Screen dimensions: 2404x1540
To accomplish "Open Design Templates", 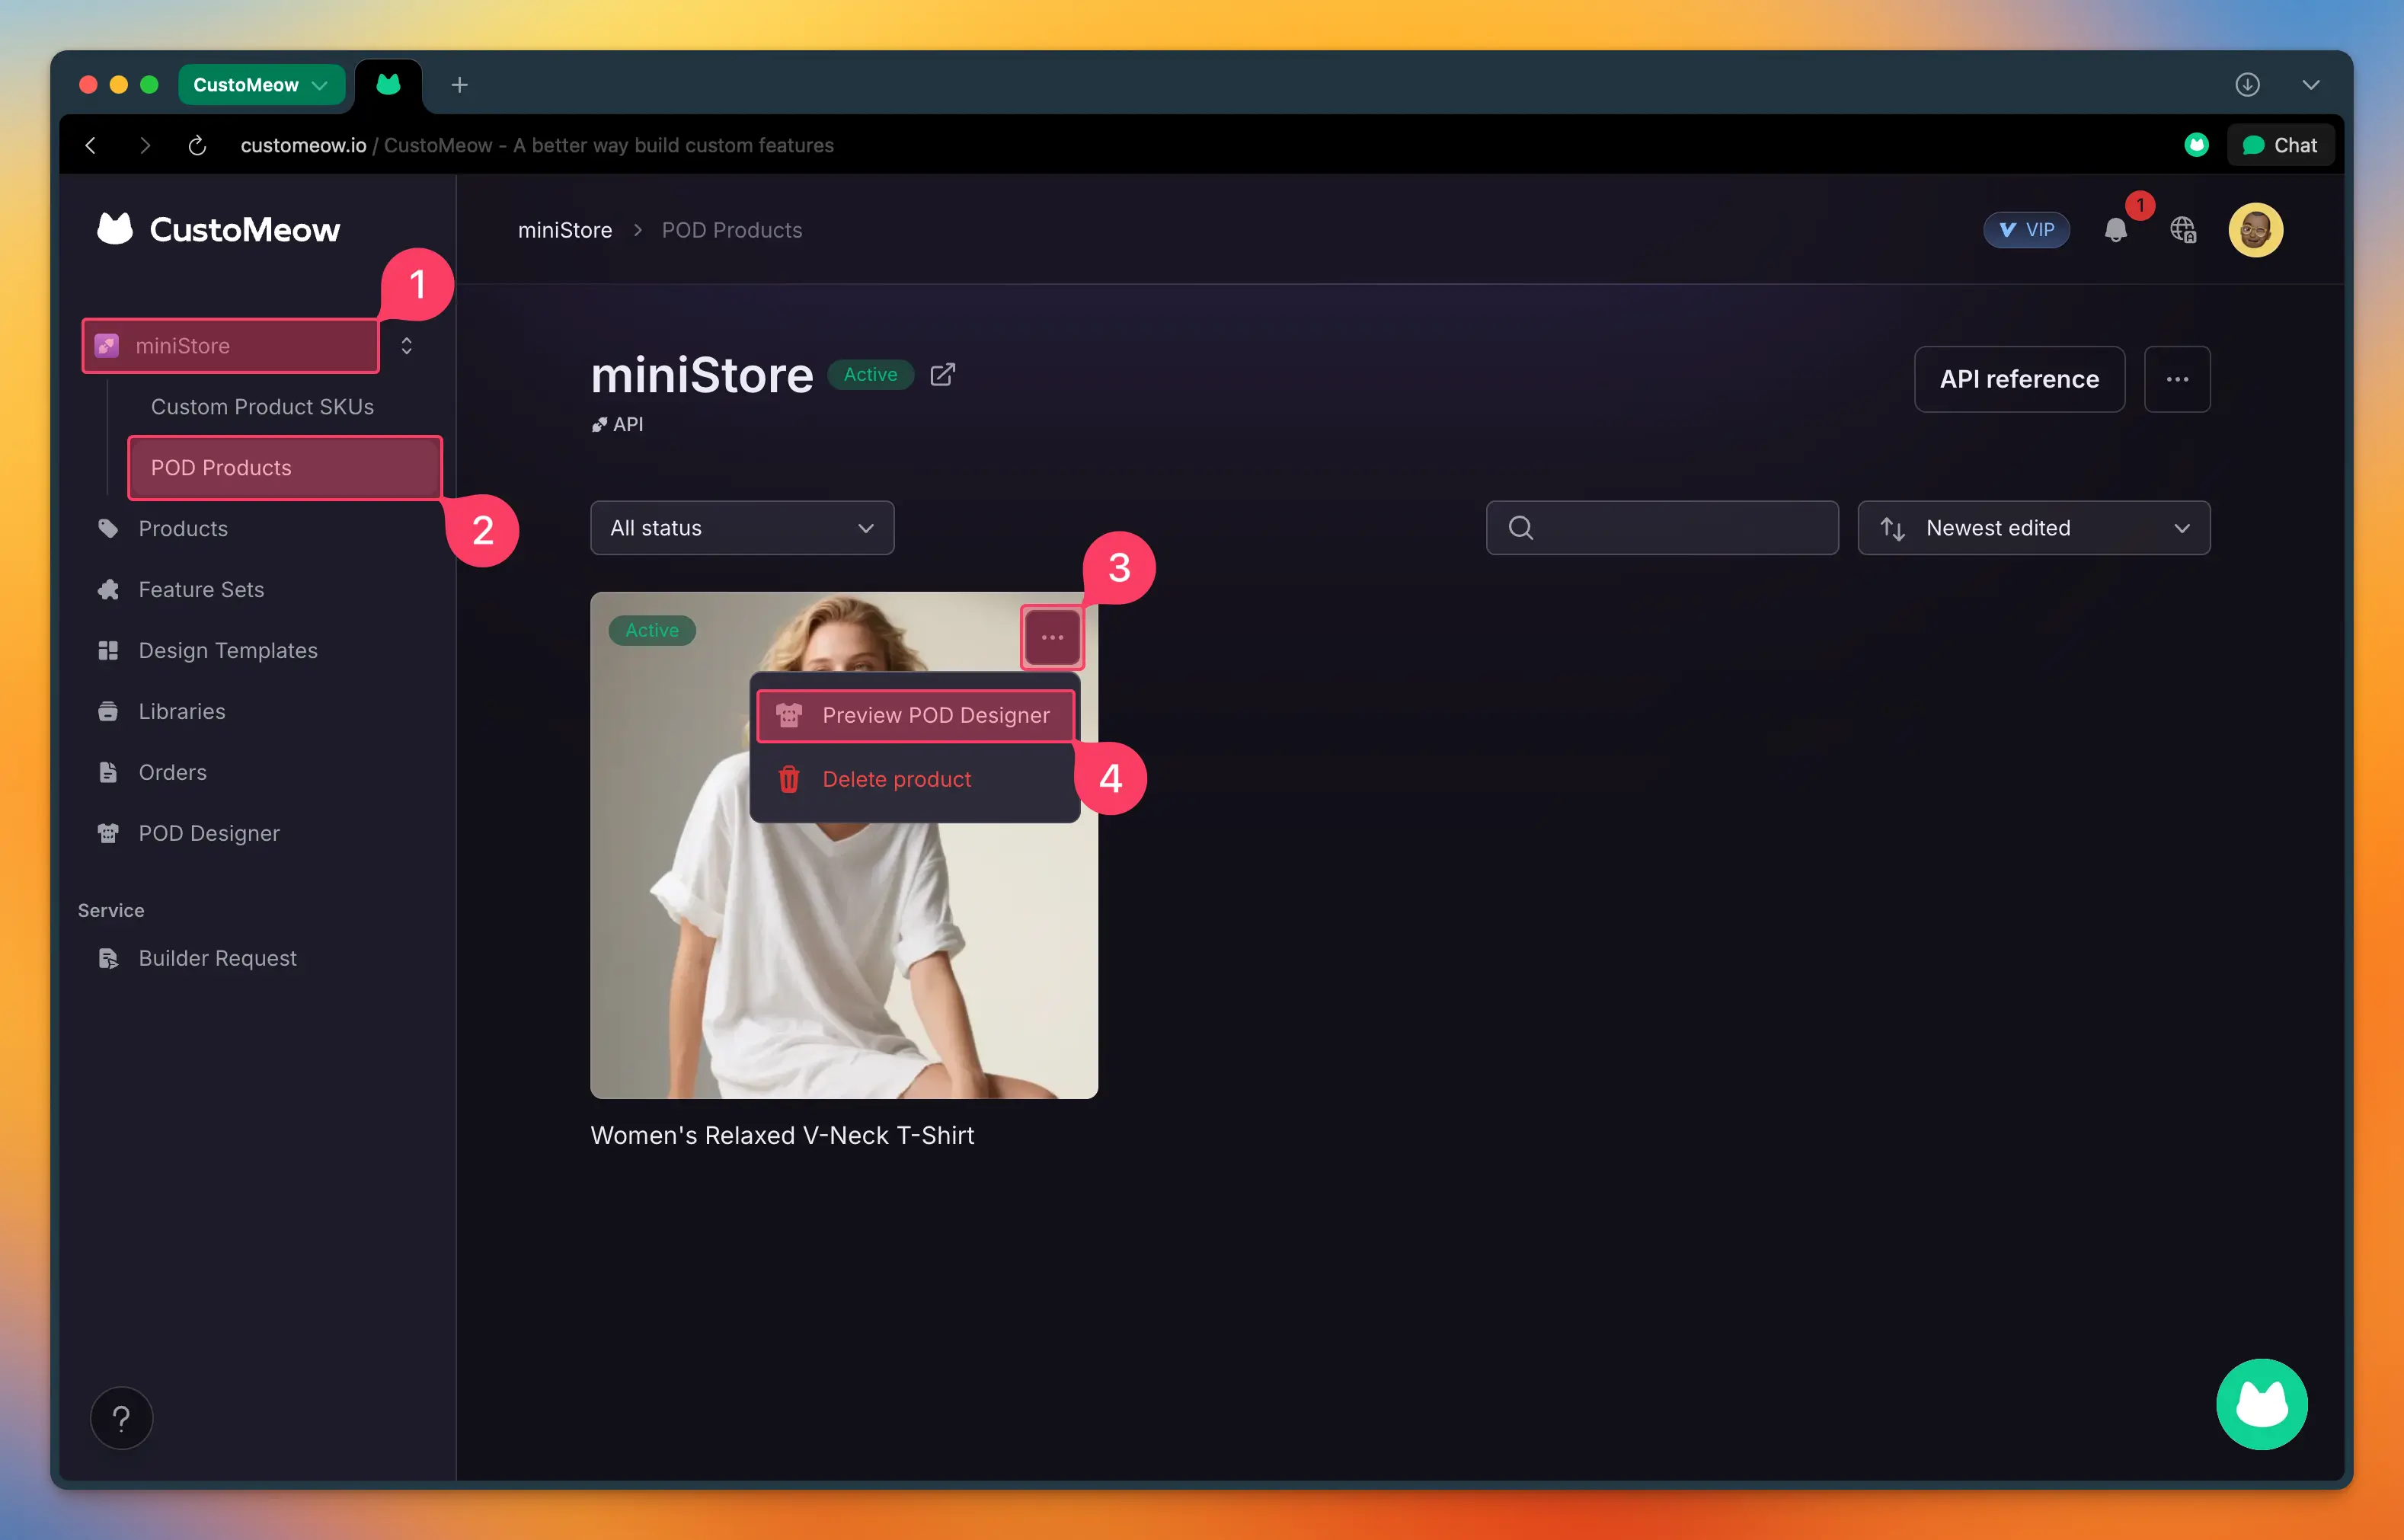I will pos(228,650).
